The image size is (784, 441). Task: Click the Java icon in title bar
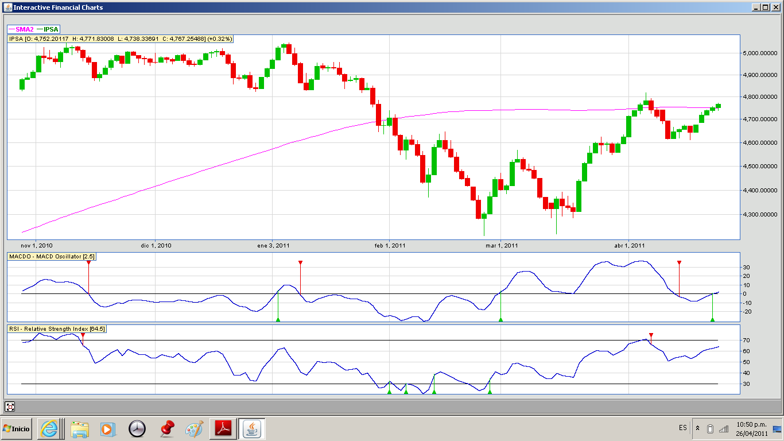(x=7, y=7)
